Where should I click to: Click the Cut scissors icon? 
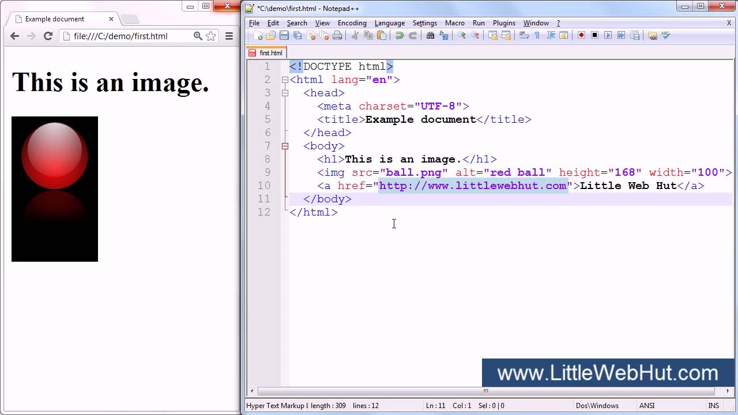(355, 36)
